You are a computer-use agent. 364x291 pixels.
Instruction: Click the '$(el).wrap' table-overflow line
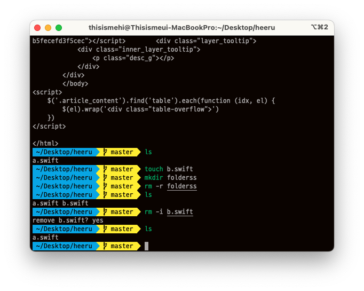(x=140, y=109)
